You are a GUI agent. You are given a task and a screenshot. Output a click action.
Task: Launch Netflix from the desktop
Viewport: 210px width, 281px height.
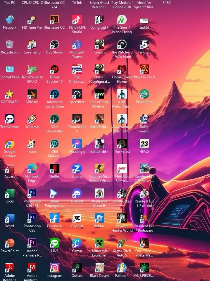coord(54,168)
